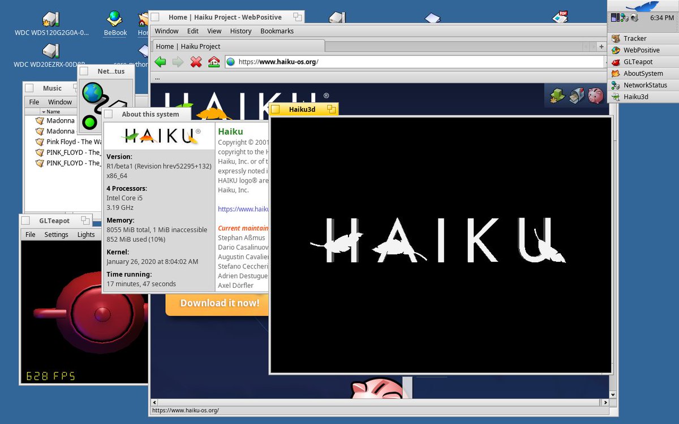This screenshot has width=679, height=424.
Task: Click the 6:34 PM clock in Deskbar
Action: pos(662,18)
